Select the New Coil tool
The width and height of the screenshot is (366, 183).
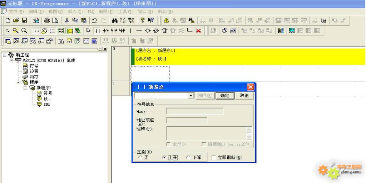[x=148, y=31]
